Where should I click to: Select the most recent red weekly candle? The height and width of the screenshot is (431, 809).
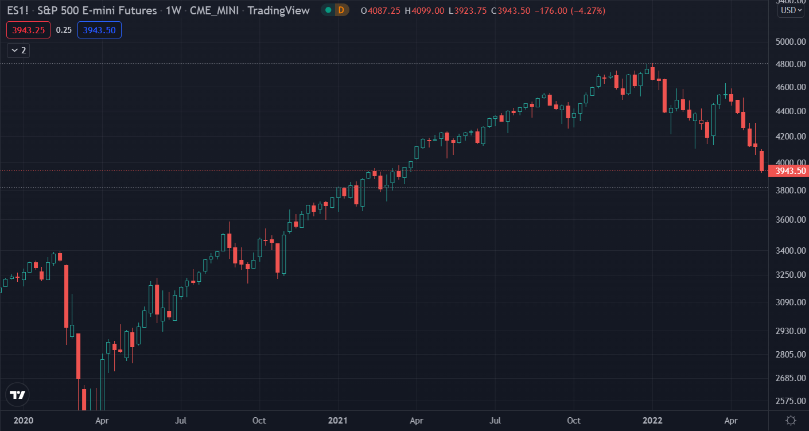[762, 161]
